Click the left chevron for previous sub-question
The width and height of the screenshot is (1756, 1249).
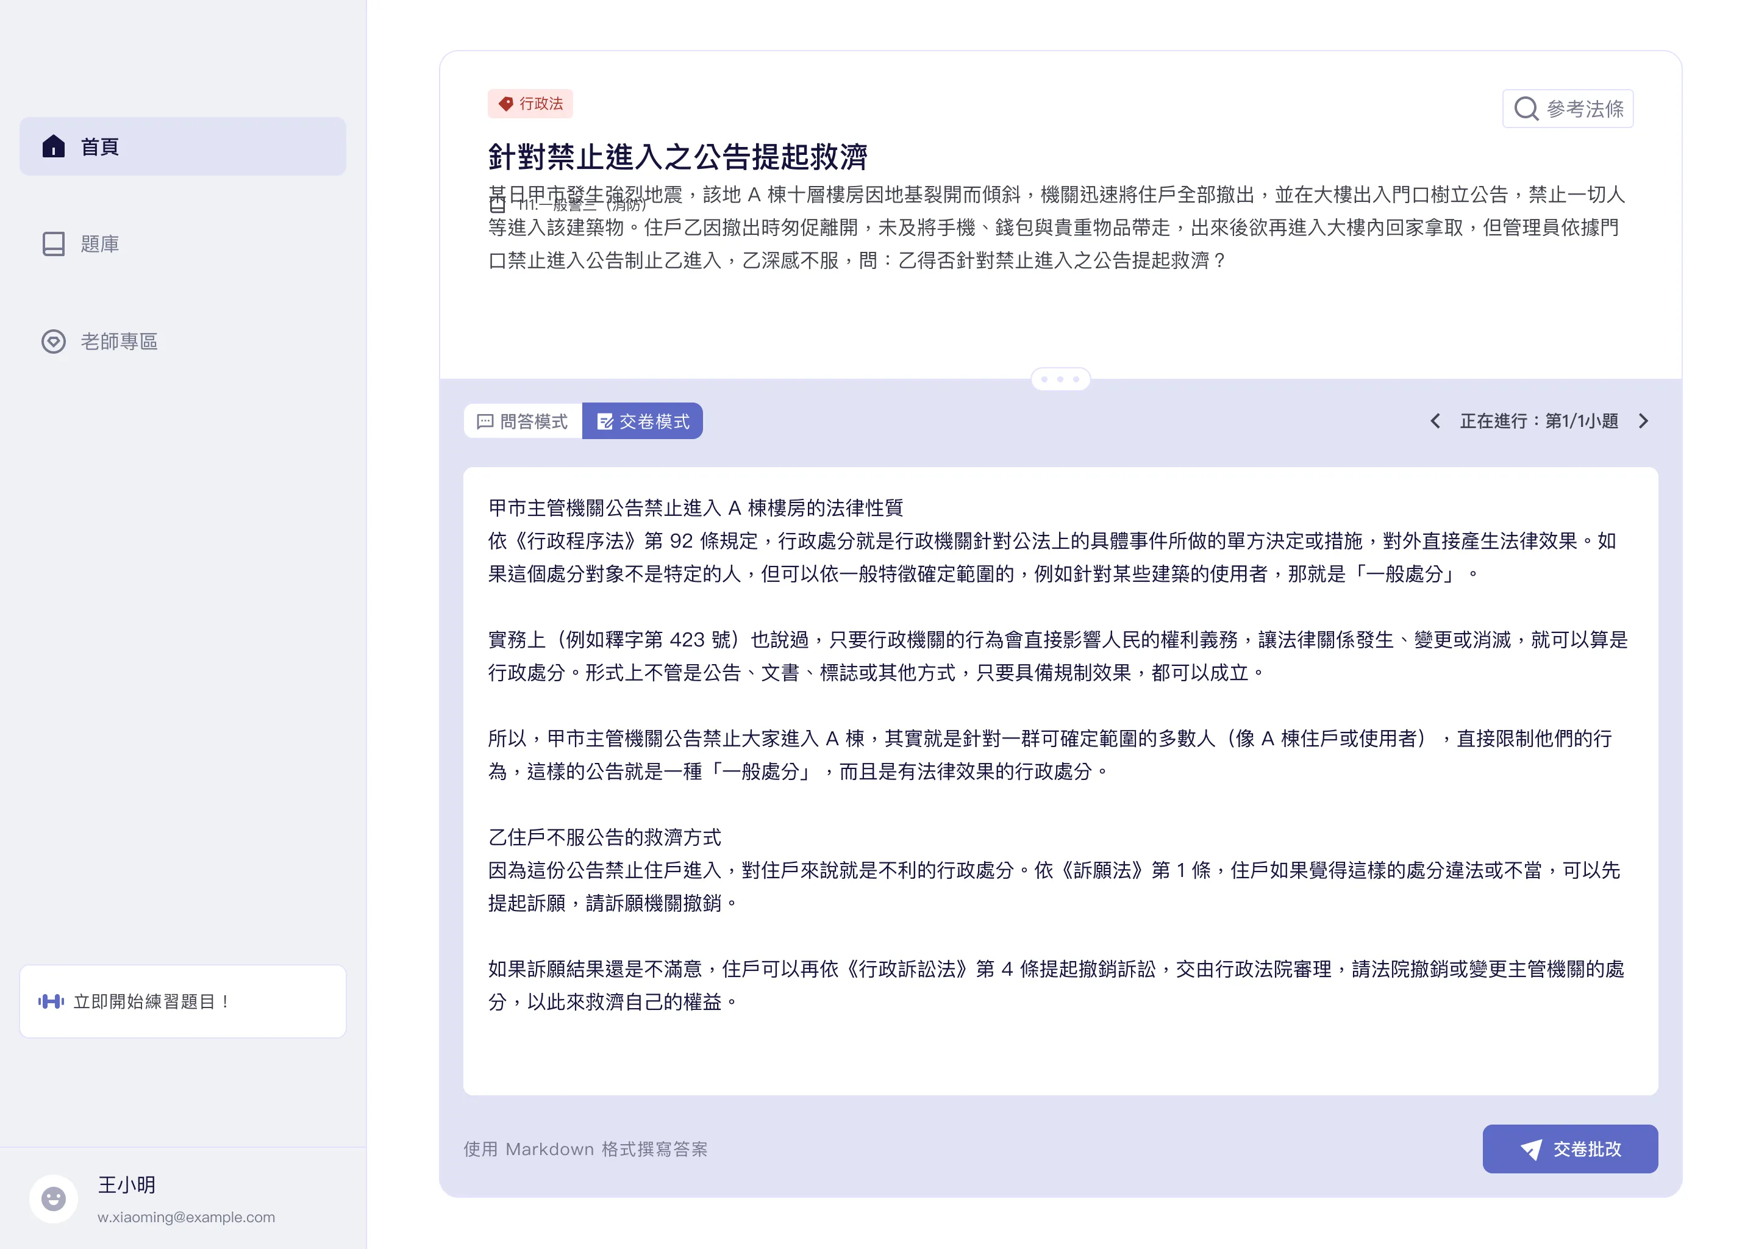(1435, 421)
